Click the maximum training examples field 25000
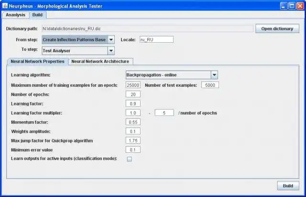Viewport: 306px width, 197px height. point(133,85)
